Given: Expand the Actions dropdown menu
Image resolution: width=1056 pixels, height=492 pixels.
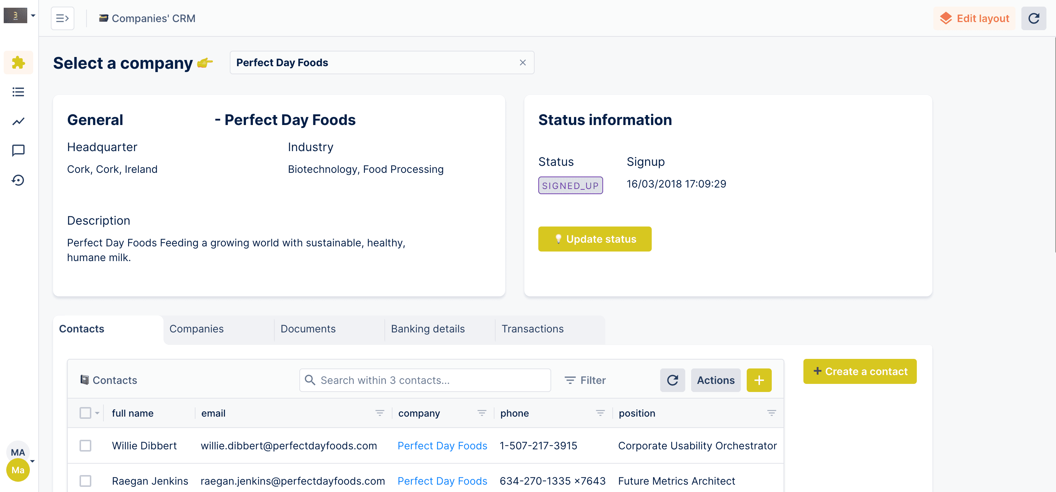Looking at the screenshot, I should click(715, 380).
